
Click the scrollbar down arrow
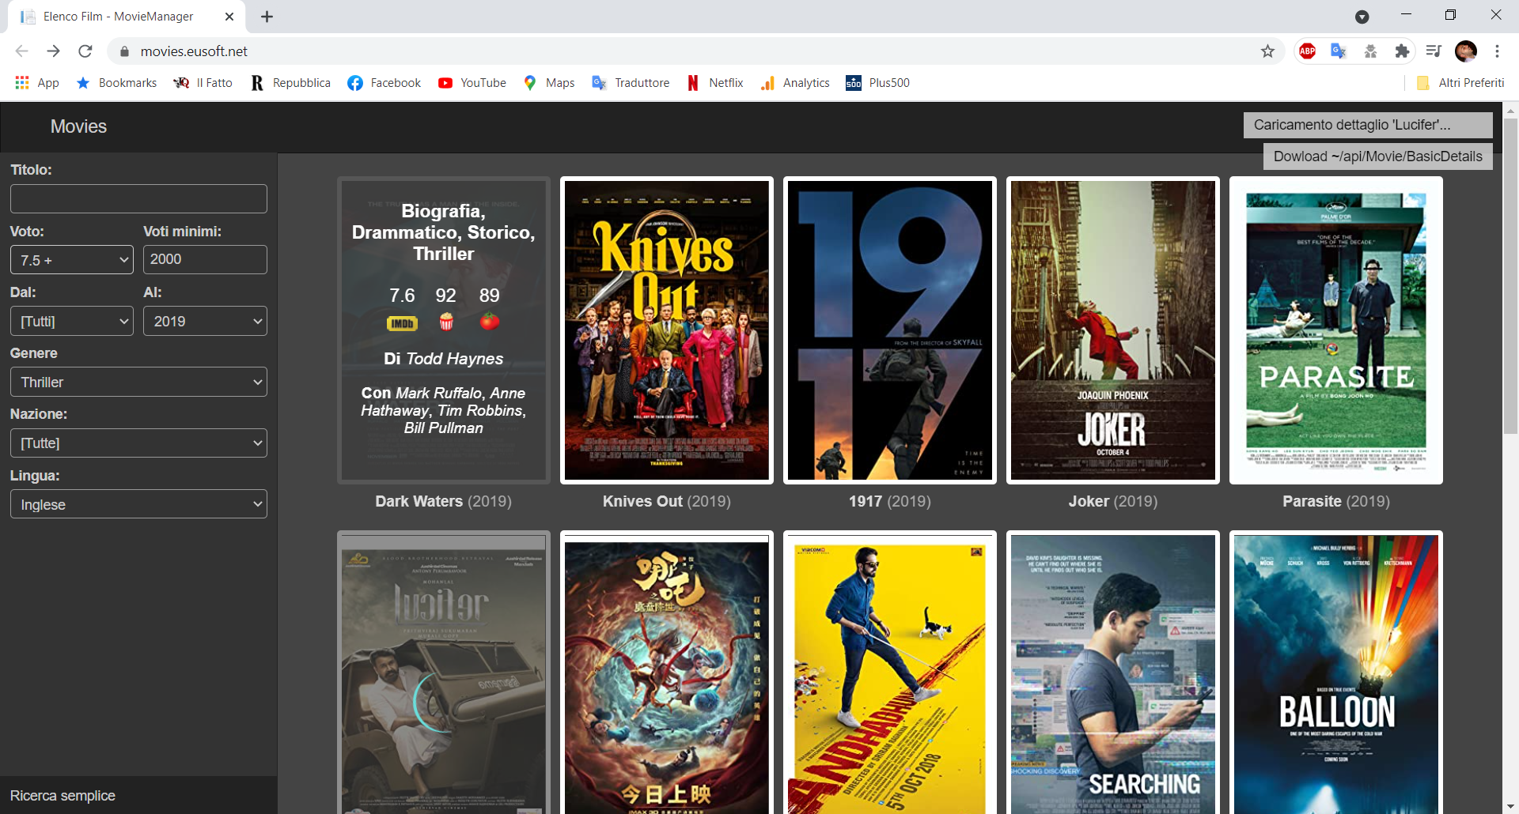[x=1511, y=807]
